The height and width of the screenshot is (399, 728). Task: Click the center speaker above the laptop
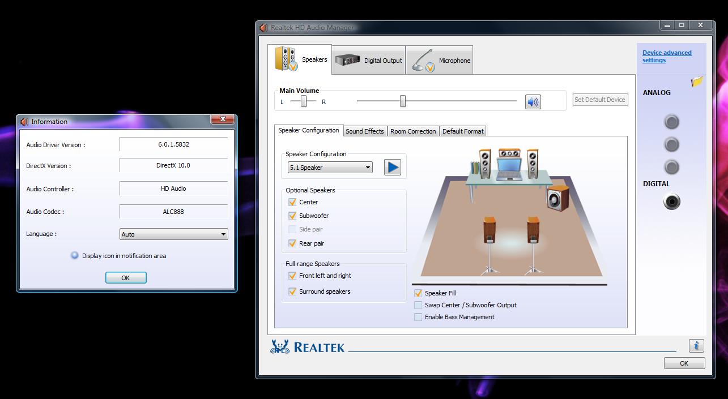coord(509,153)
